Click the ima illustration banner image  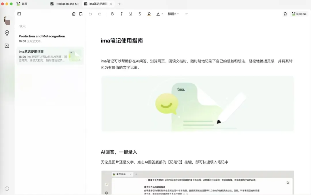198,104
